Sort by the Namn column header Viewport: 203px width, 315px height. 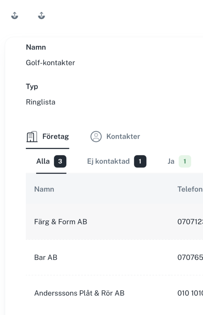tap(44, 189)
